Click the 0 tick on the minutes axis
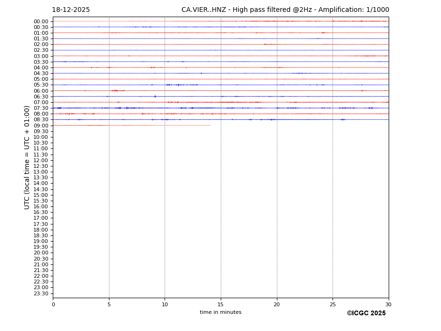The height and width of the screenshot is (331, 441). pyautogui.click(x=53, y=304)
